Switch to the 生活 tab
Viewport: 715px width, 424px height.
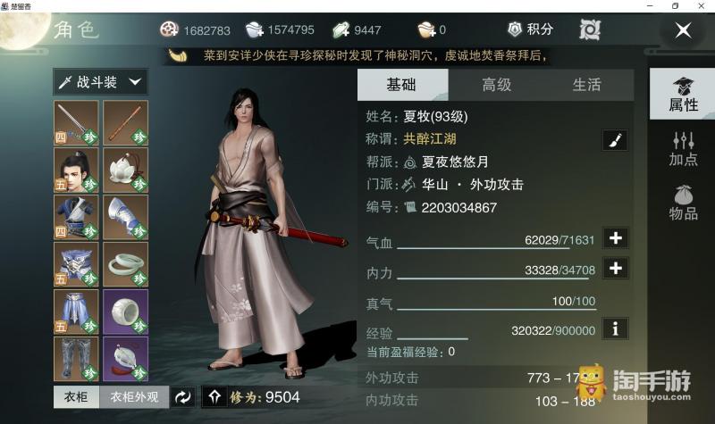click(x=587, y=85)
